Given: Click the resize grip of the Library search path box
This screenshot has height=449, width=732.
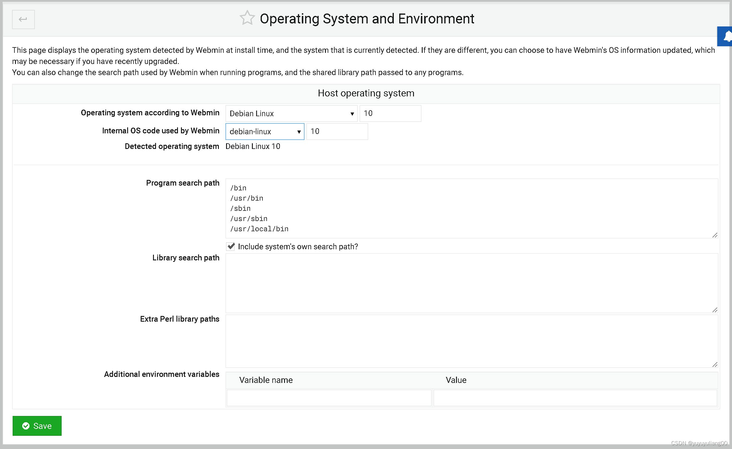Looking at the screenshot, I should (x=715, y=310).
